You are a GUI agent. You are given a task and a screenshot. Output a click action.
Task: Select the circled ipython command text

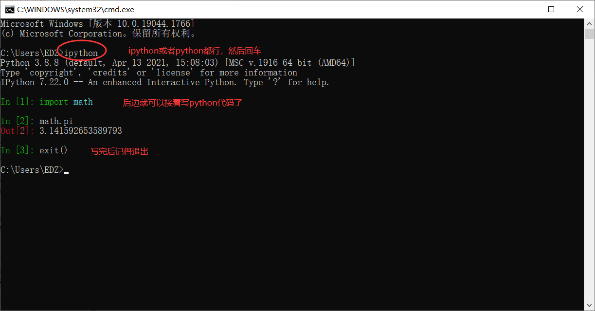82,53
